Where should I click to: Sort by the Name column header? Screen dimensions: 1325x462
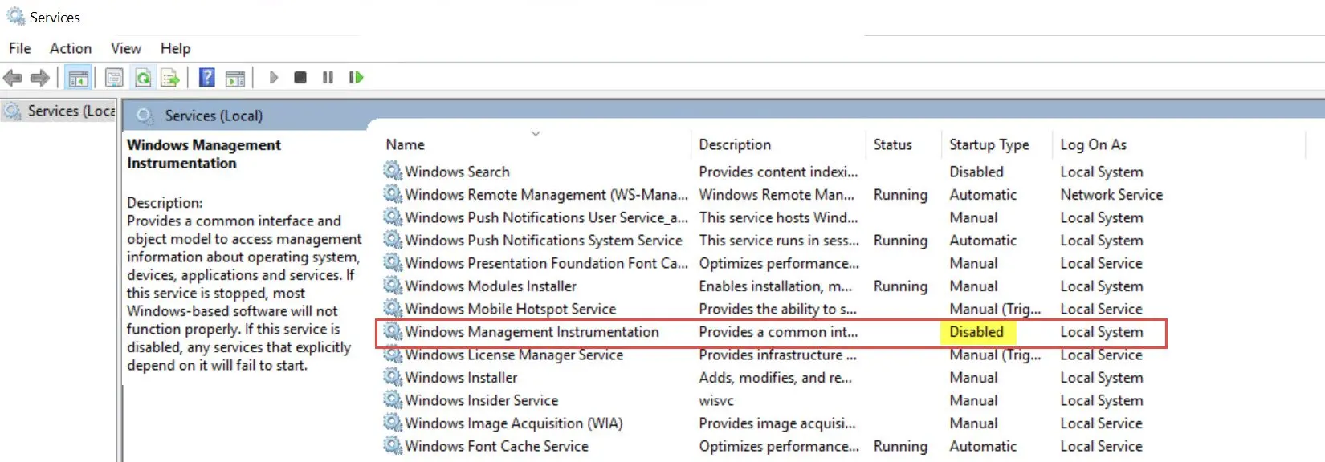[406, 144]
